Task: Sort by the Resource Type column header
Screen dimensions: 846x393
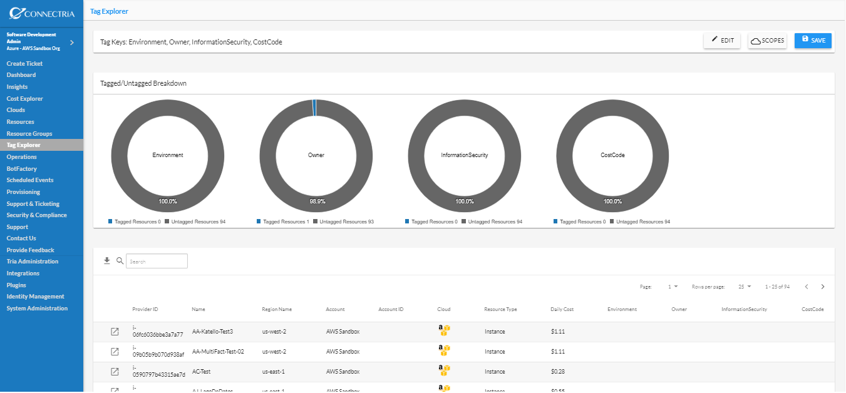Action: tap(500, 309)
